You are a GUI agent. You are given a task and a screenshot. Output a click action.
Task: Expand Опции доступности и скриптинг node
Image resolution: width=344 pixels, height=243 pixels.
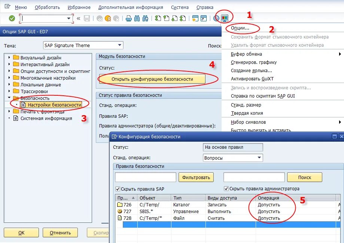[9, 71]
